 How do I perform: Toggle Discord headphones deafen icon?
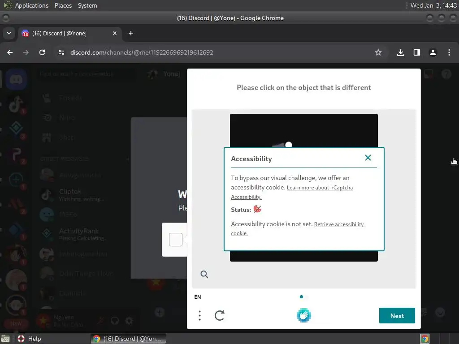pyautogui.click(x=115, y=321)
